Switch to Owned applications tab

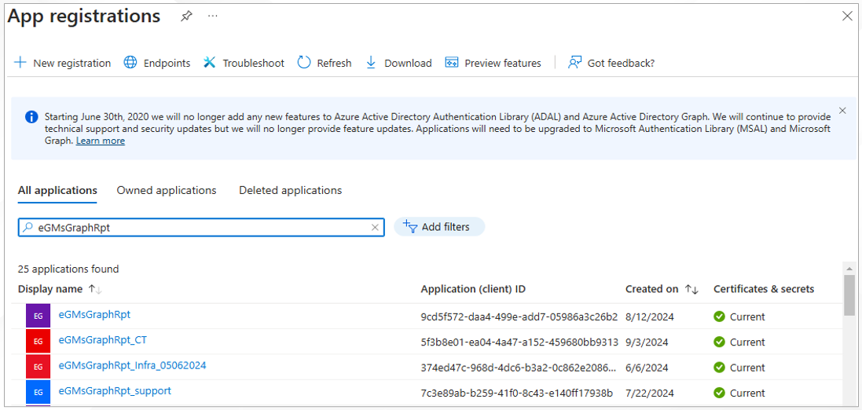tap(167, 190)
